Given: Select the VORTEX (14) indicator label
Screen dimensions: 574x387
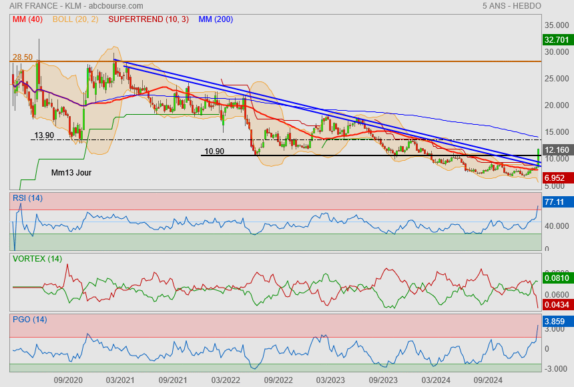Looking at the screenshot, I should [x=37, y=259].
